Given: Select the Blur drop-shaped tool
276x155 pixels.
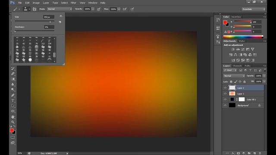Looking at the screenshot, I should pos(13,84).
